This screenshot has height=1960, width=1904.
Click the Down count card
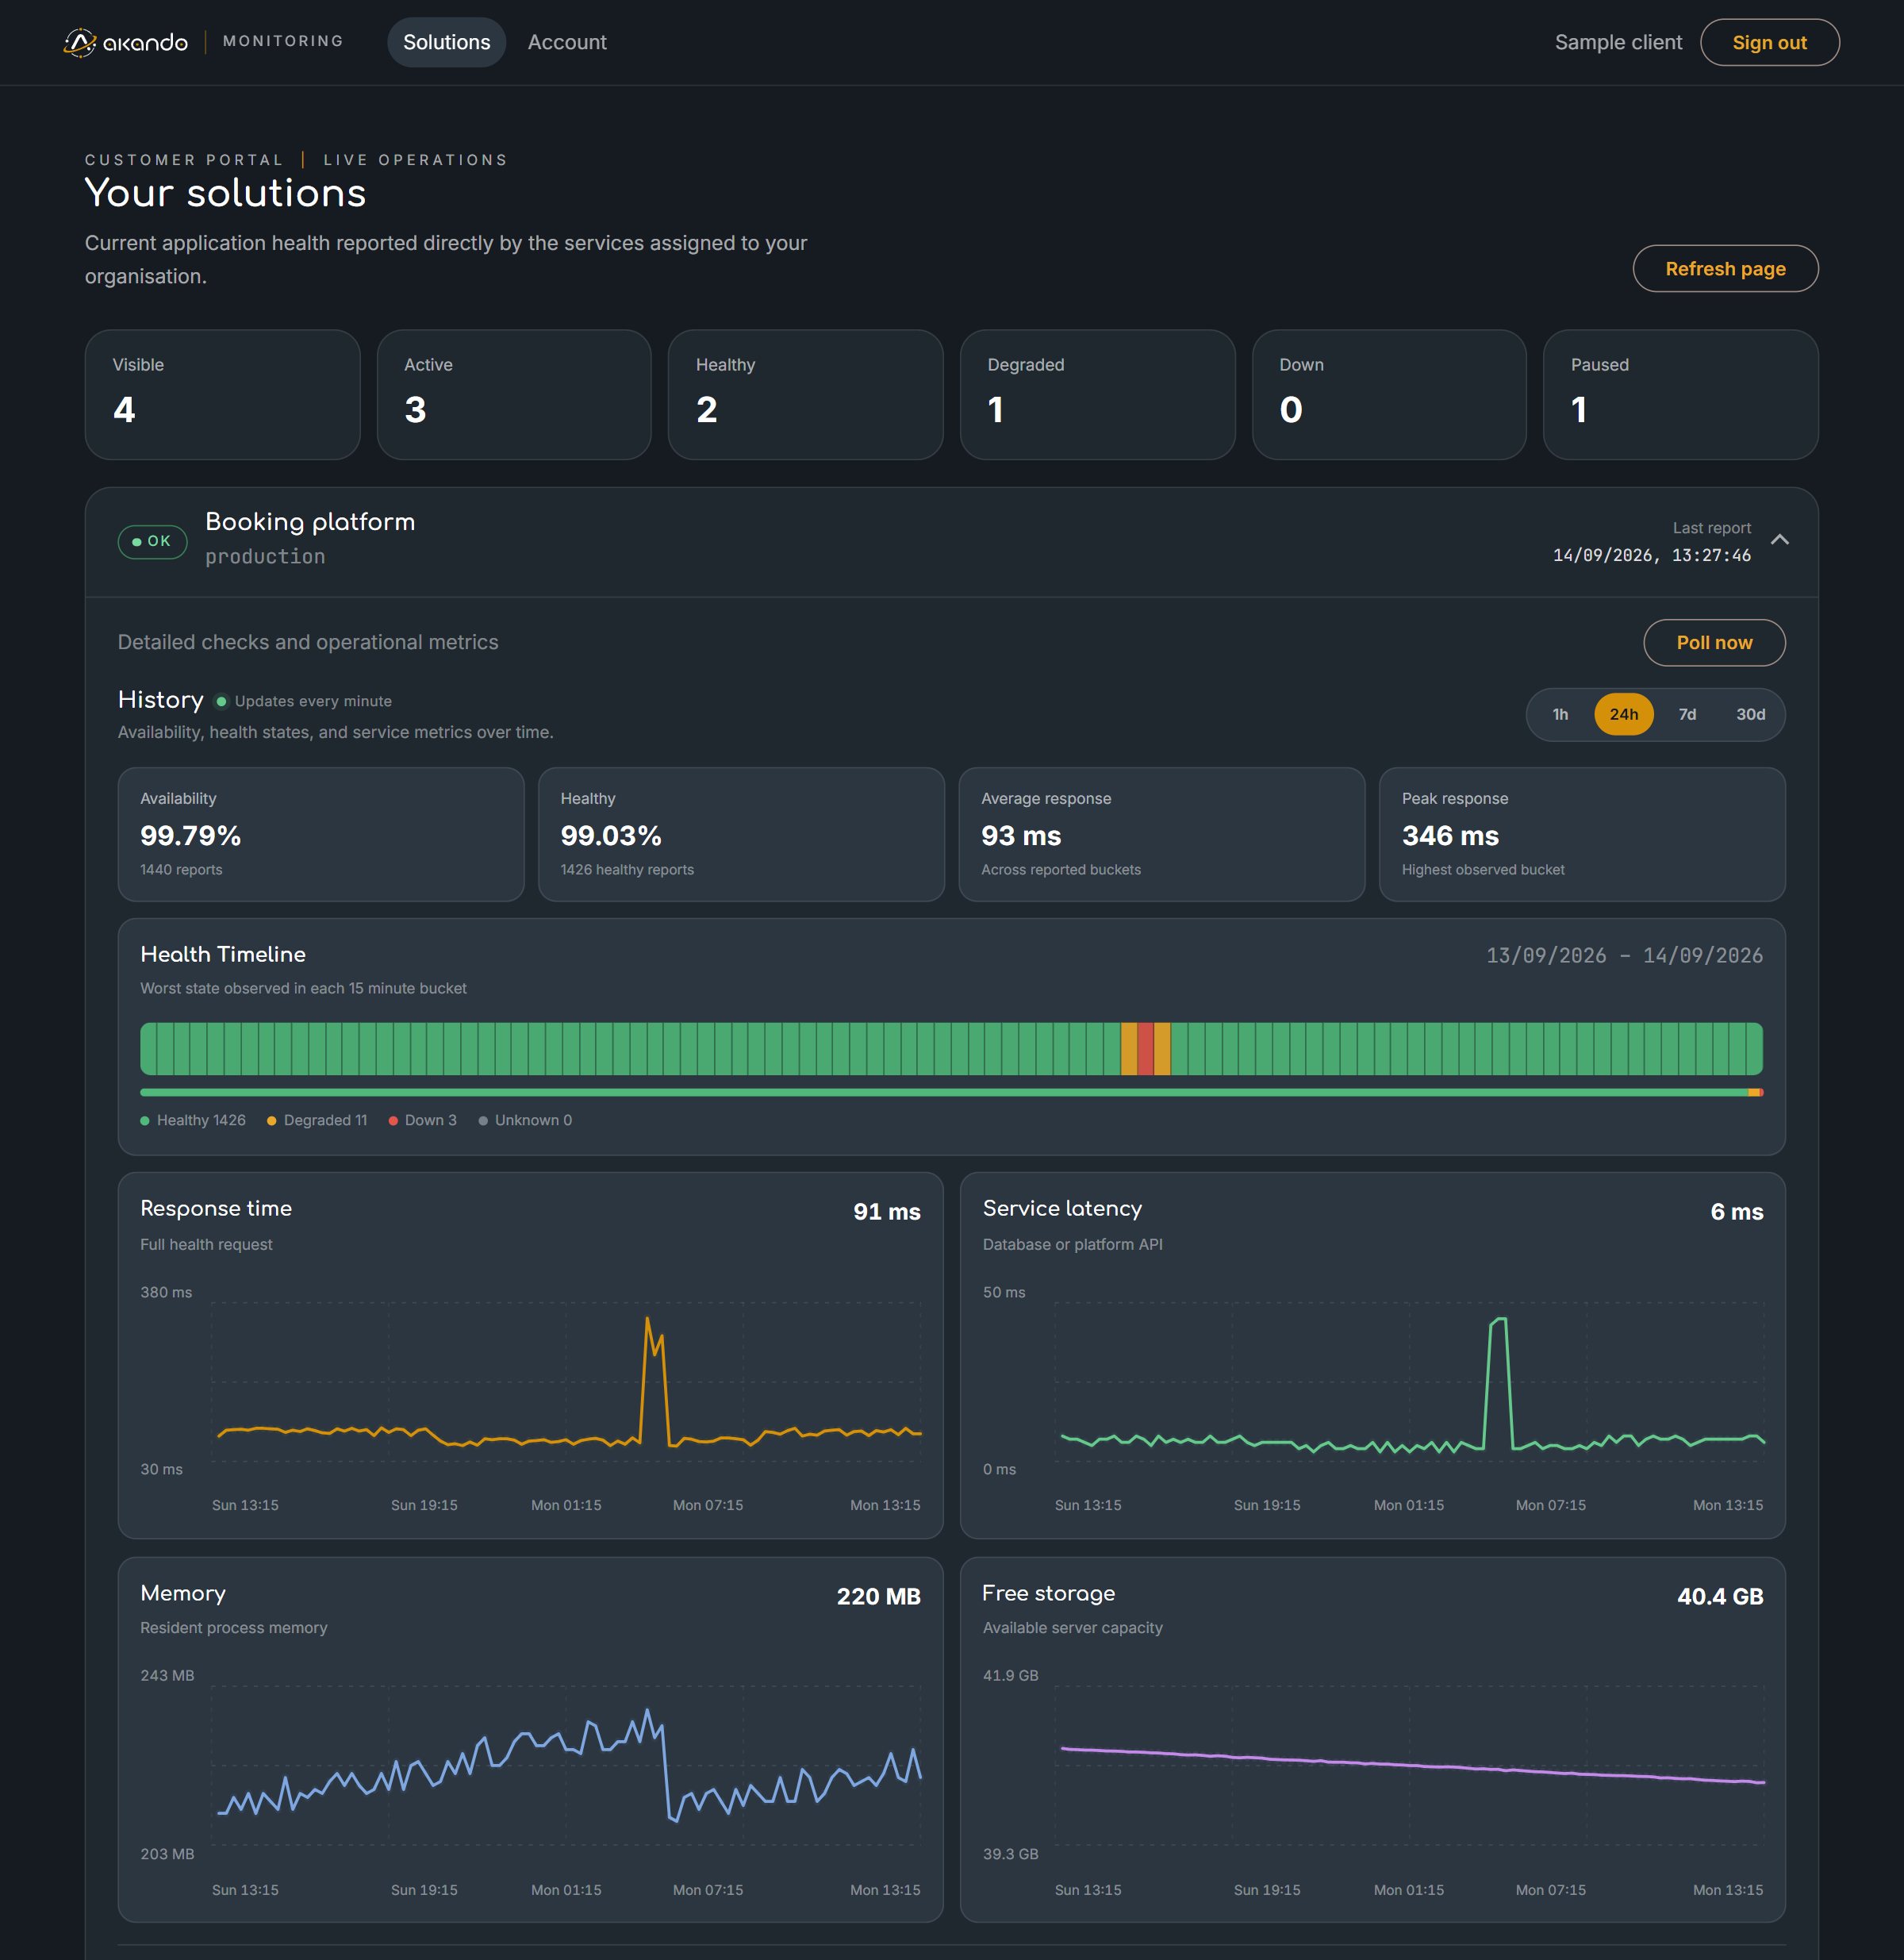click(x=1389, y=394)
